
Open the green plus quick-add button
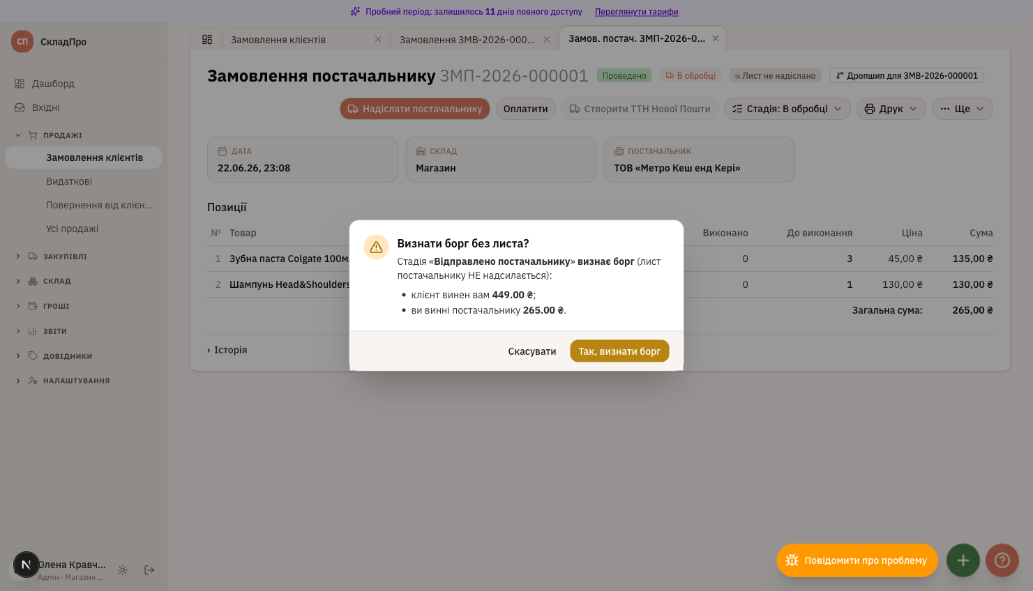click(x=963, y=560)
